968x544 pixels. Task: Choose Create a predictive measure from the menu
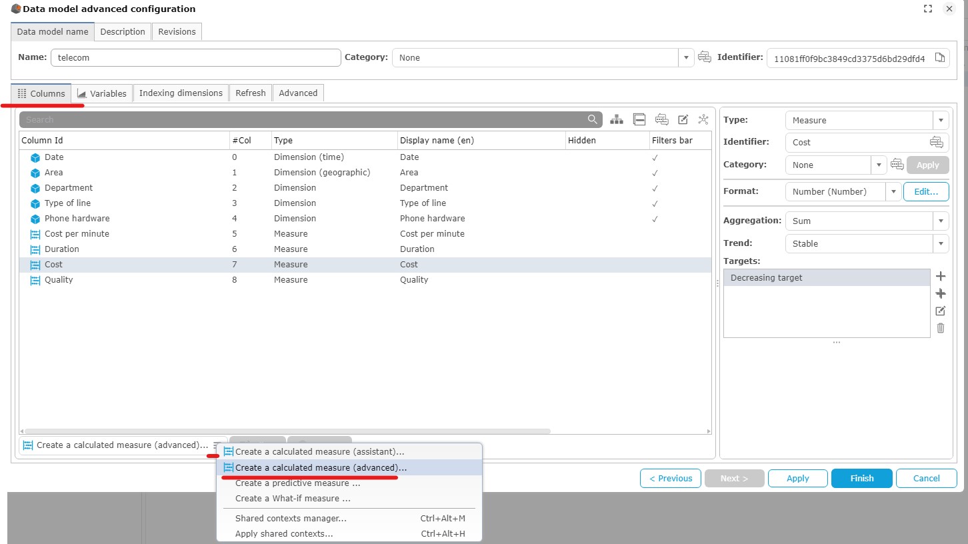[x=297, y=483]
